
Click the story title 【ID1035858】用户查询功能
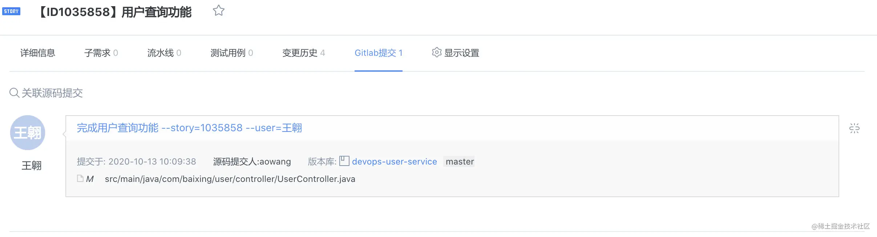(x=114, y=12)
